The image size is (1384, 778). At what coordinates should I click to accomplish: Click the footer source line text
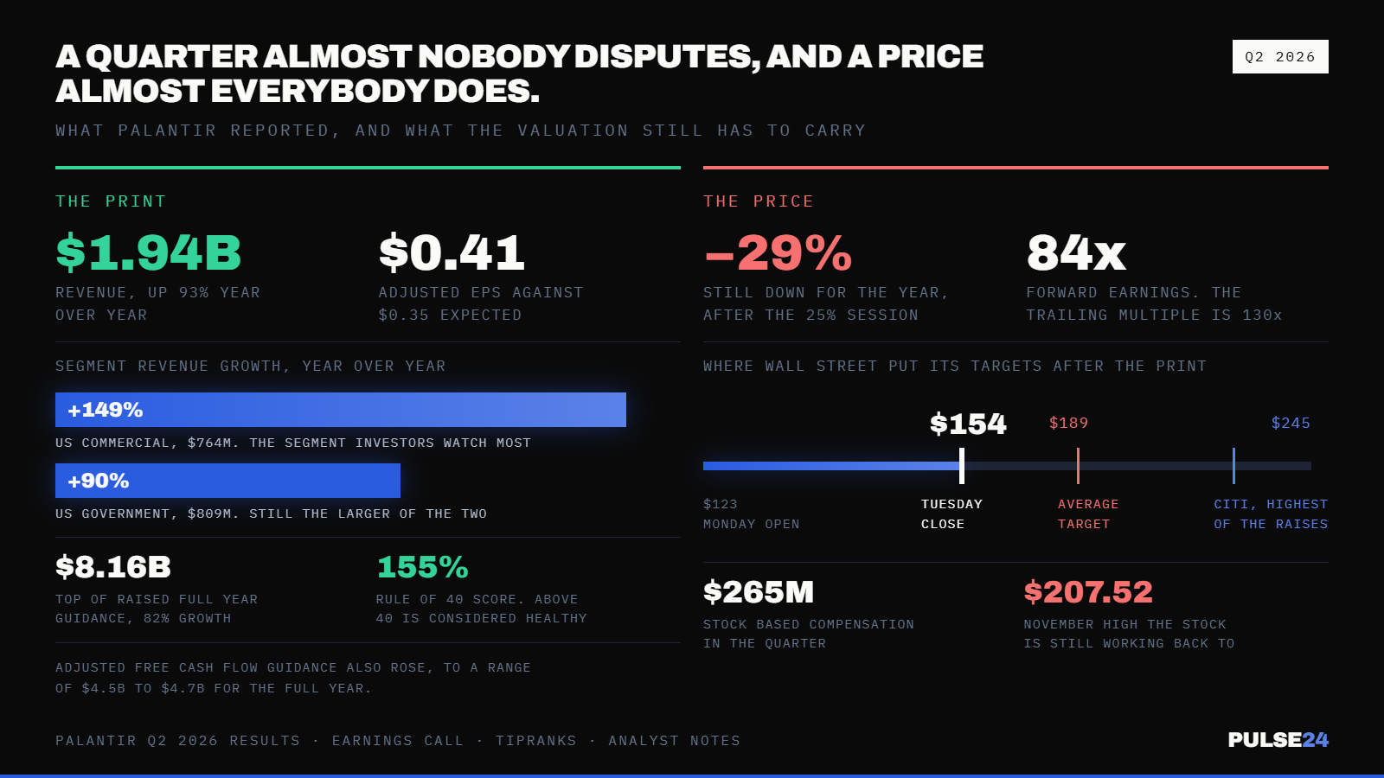(x=398, y=741)
